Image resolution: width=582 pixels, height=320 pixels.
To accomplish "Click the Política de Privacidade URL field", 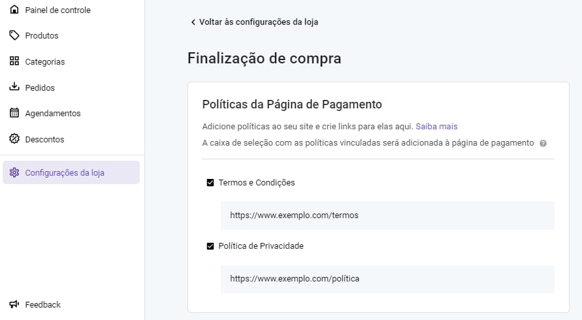I will click(387, 279).
